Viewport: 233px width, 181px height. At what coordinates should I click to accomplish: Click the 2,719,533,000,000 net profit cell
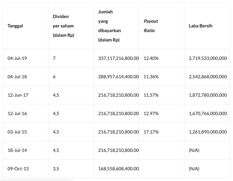[x=208, y=58]
